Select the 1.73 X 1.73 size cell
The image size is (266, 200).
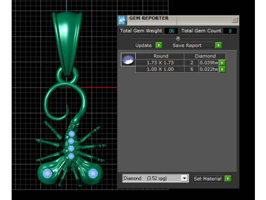[160, 63]
